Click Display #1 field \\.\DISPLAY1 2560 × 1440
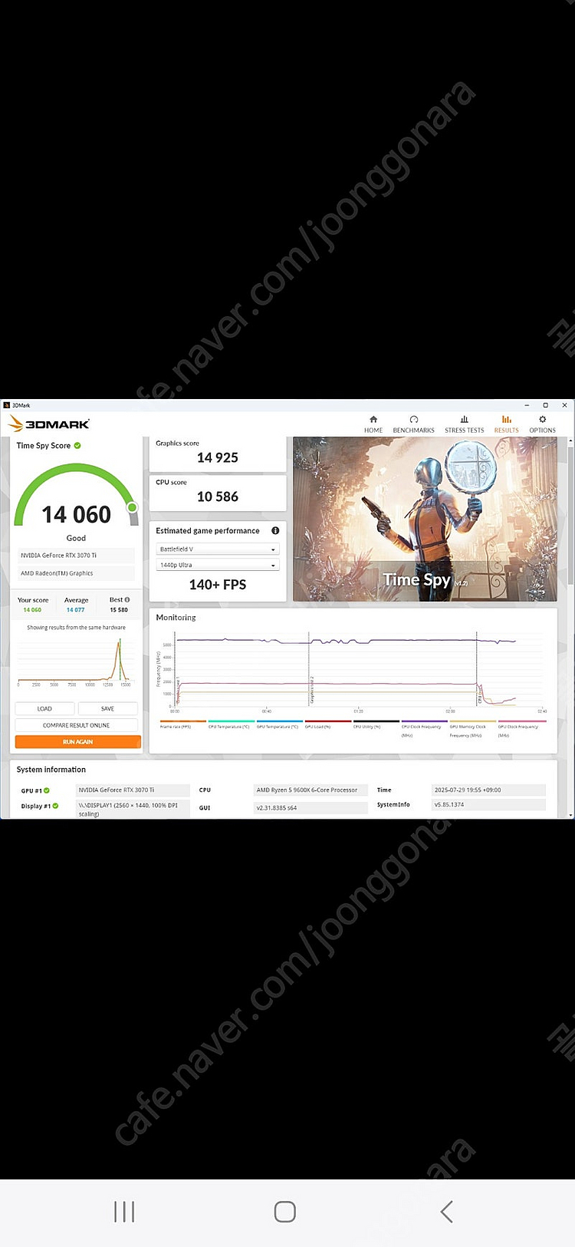575x1247 pixels. pyautogui.click(x=133, y=809)
